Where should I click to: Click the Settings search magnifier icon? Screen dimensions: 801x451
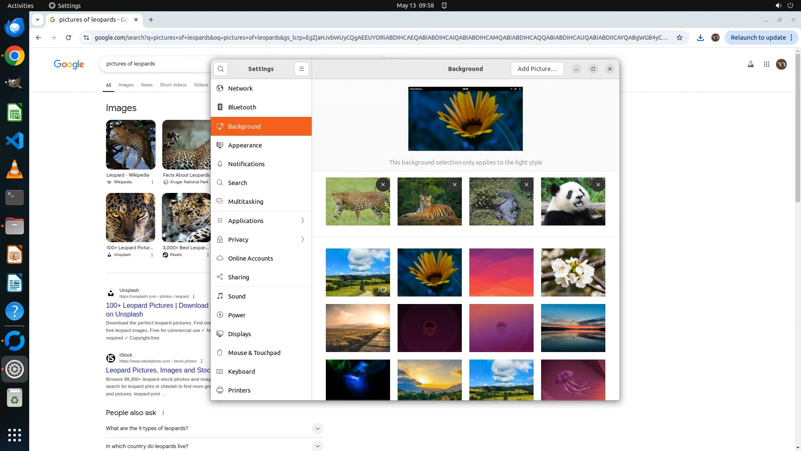[221, 69]
